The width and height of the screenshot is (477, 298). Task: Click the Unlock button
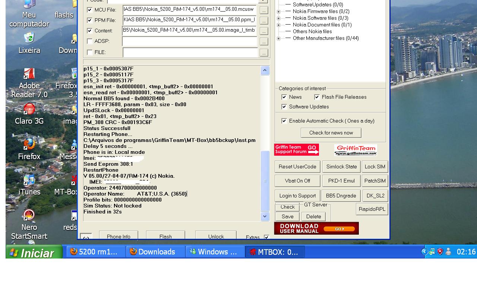(x=216, y=236)
